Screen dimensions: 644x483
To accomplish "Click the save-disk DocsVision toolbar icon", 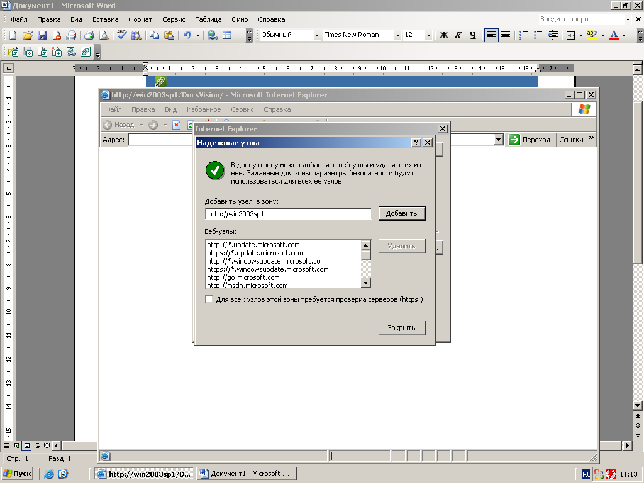I will (x=28, y=52).
